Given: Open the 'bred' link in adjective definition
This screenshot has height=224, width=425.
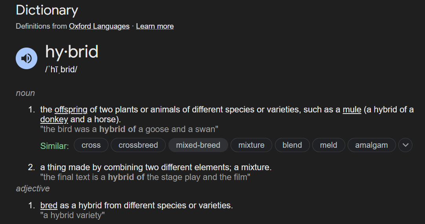Looking at the screenshot, I should point(49,205).
